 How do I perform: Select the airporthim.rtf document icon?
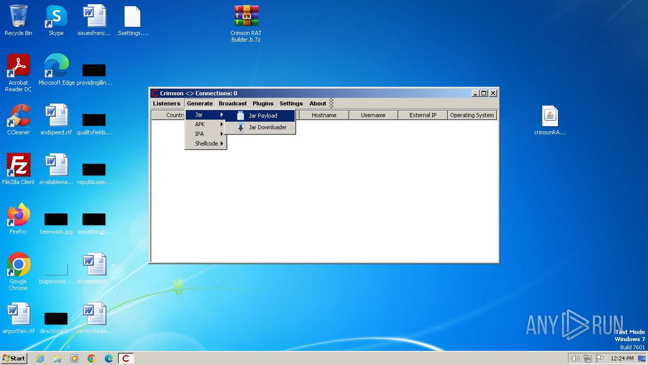coord(18,319)
